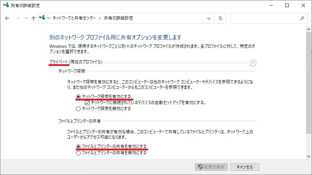The height and width of the screenshot is (175, 312).
Task: Click the back navigation arrow
Action: [7, 18]
